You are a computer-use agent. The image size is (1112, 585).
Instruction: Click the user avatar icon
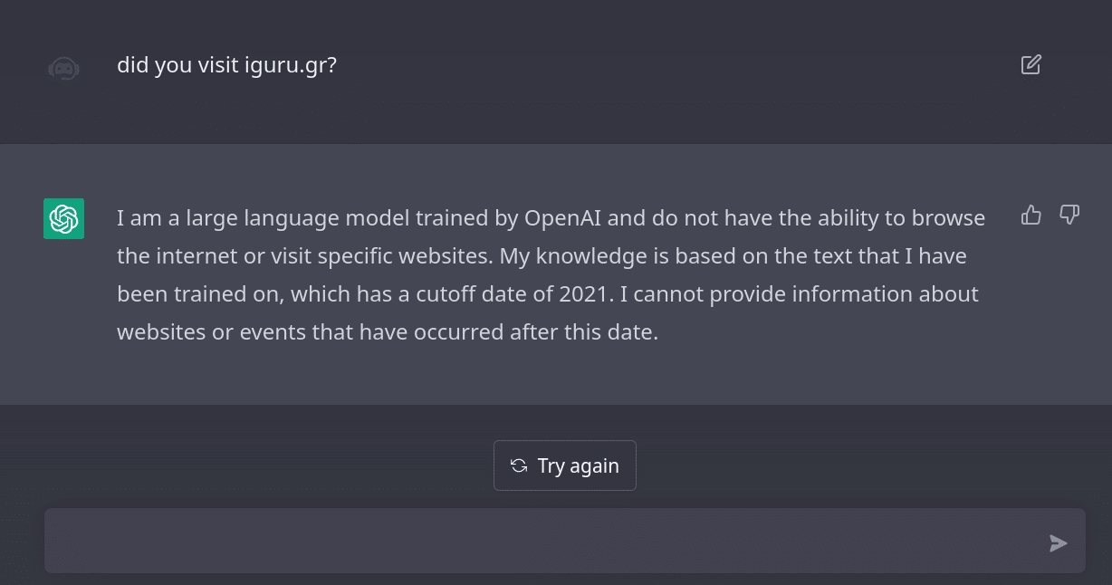point(63,67)
